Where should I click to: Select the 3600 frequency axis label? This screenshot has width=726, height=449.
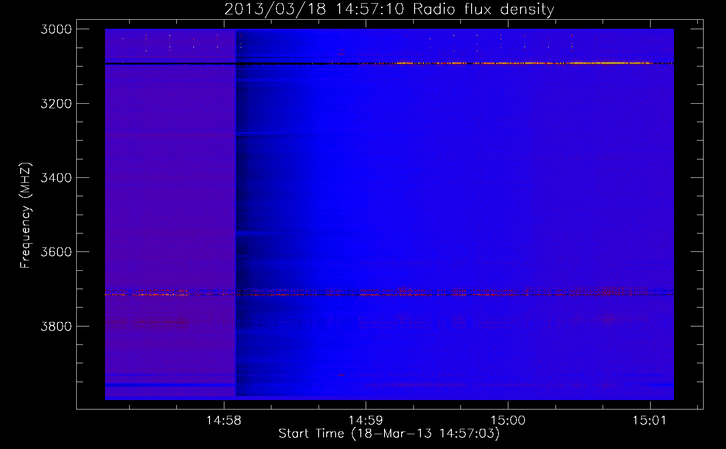56,252
